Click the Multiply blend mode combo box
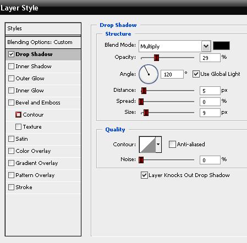Screen dimensions: 247x243 (x=175, y=46)
